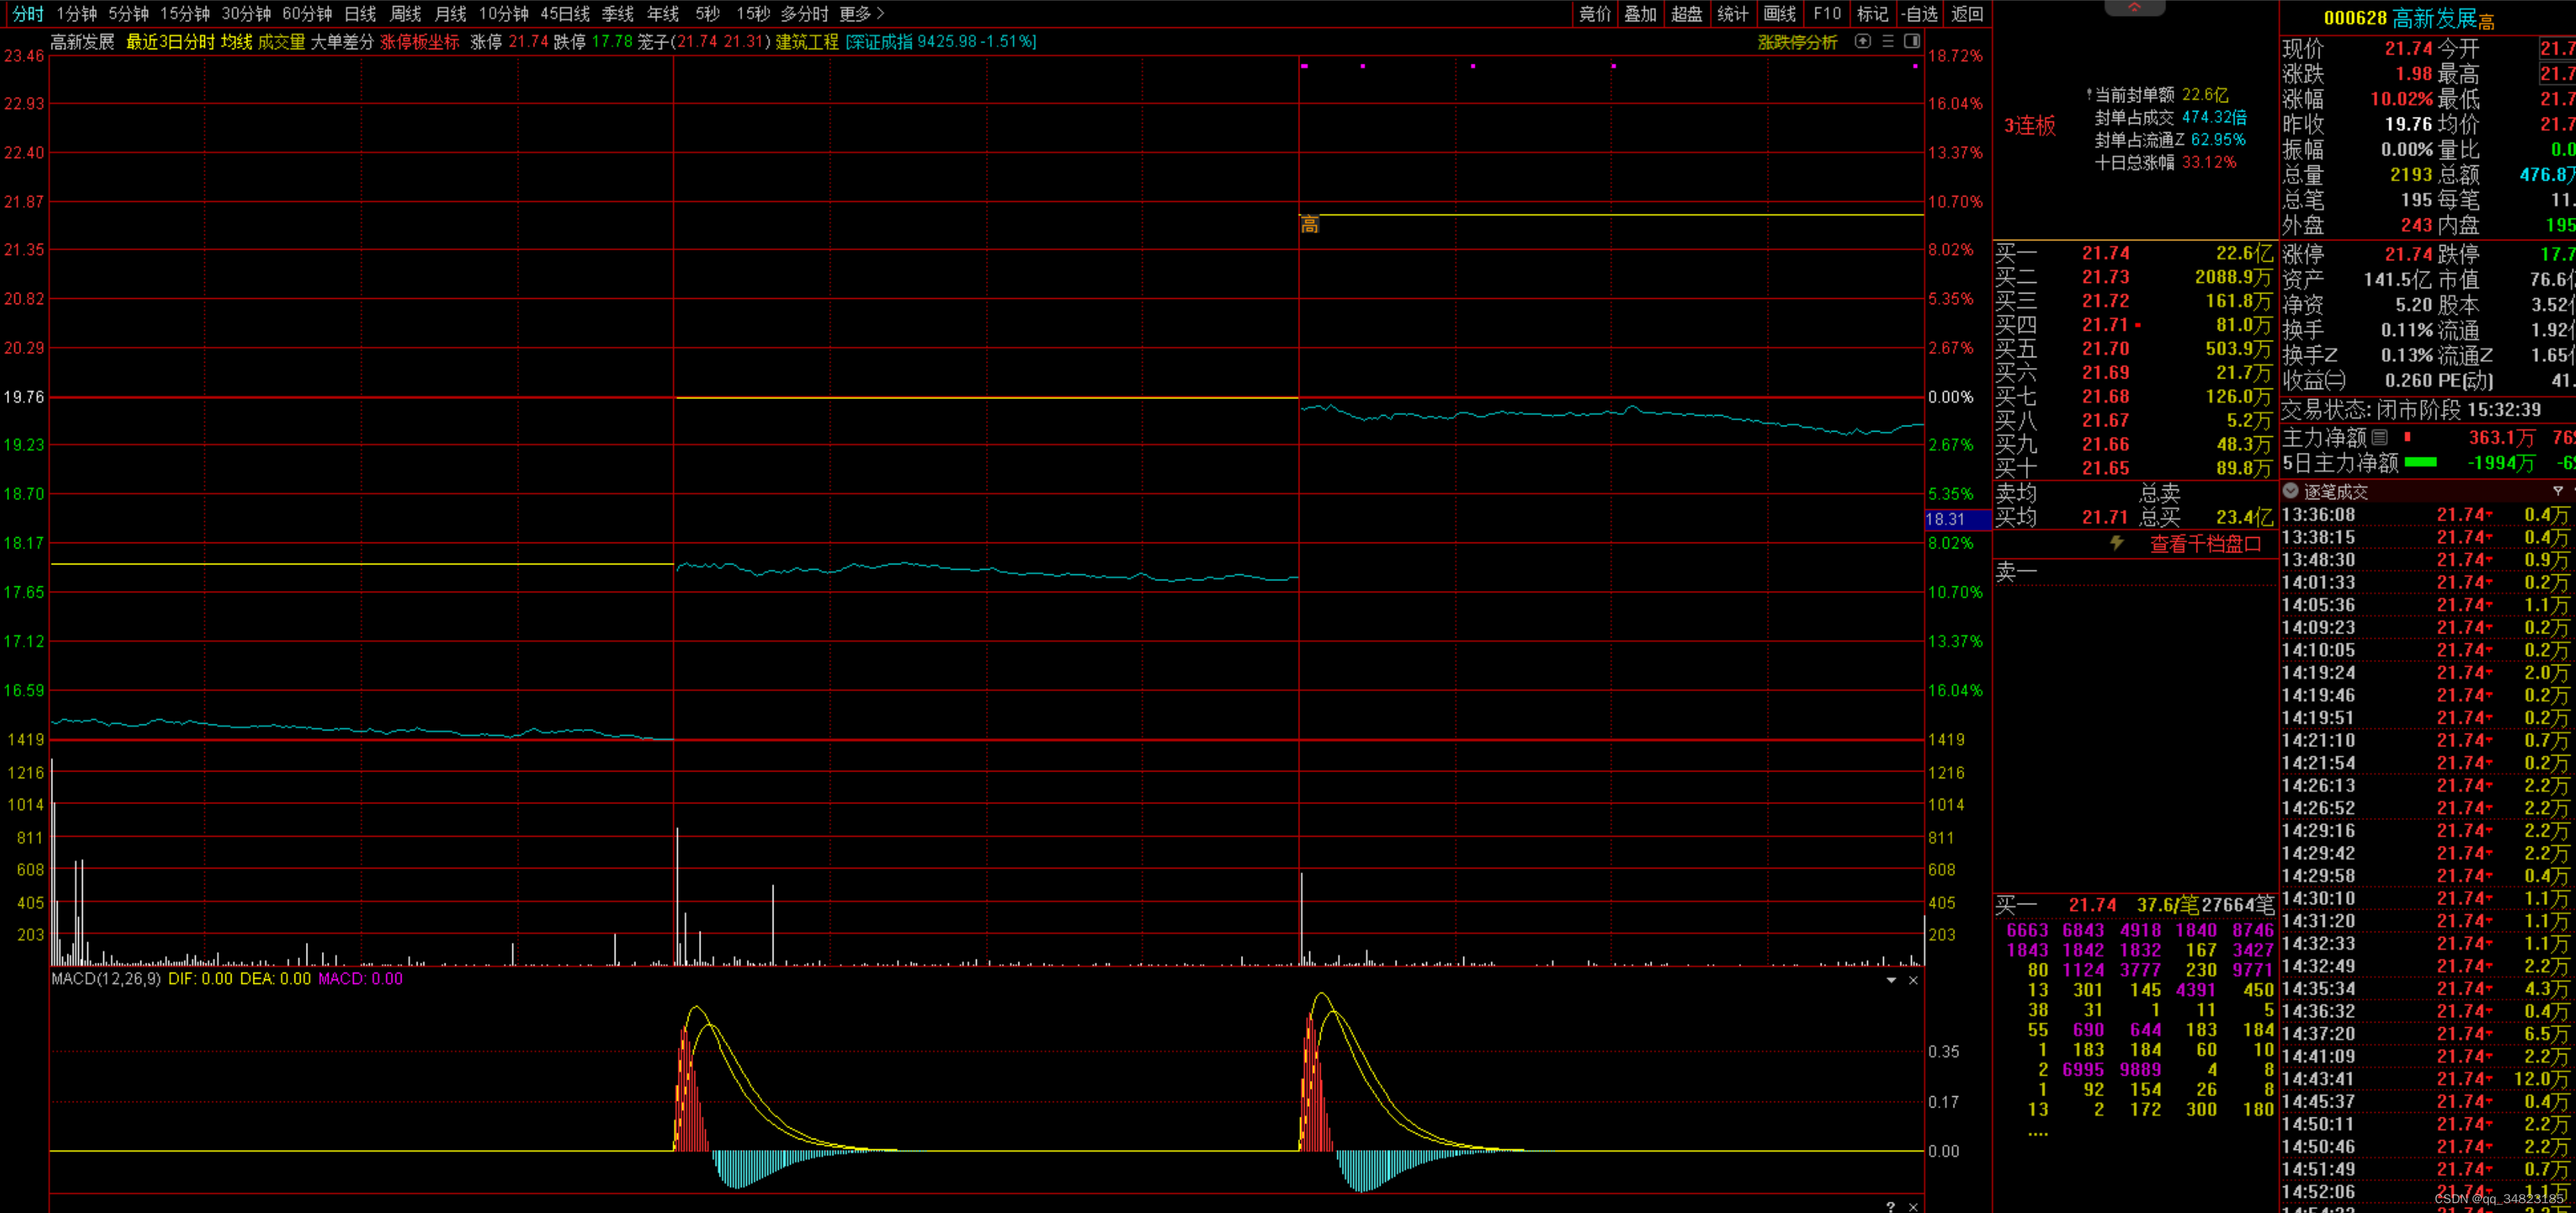Click the 画线 drawing tool button
2576x1213 pixels.
[1780, 14]
